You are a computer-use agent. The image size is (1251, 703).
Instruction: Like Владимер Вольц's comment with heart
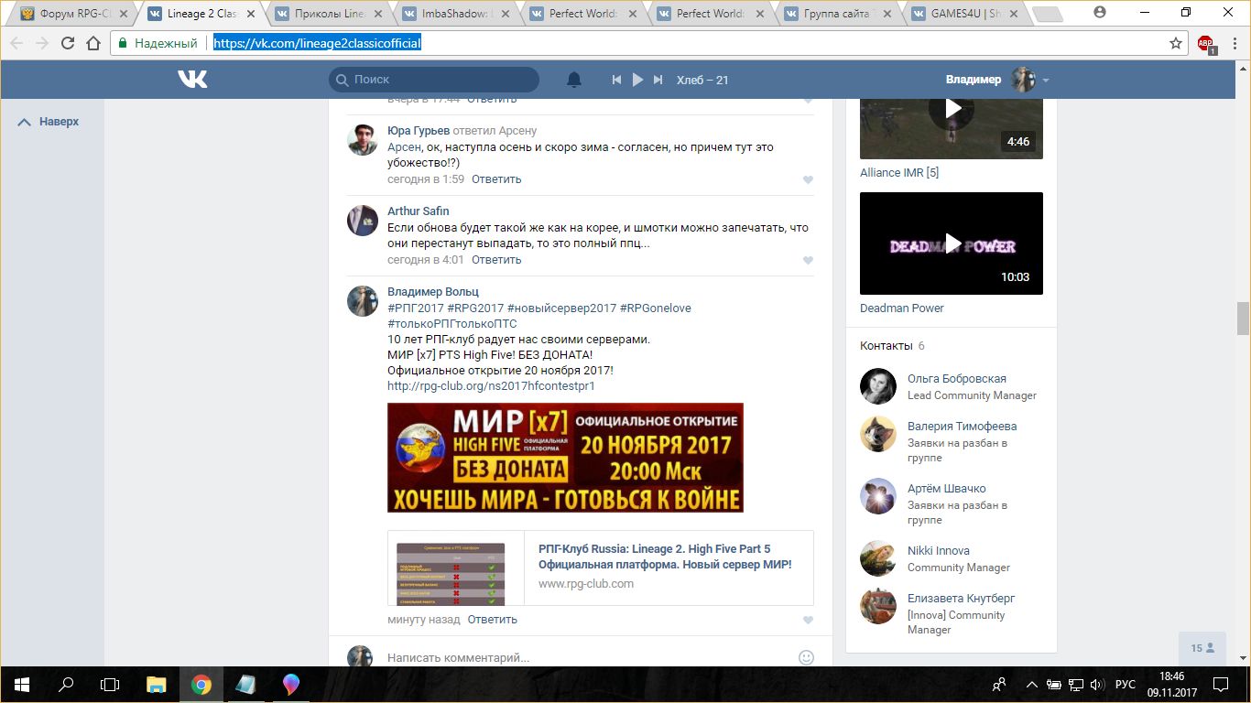click(808, 621)
